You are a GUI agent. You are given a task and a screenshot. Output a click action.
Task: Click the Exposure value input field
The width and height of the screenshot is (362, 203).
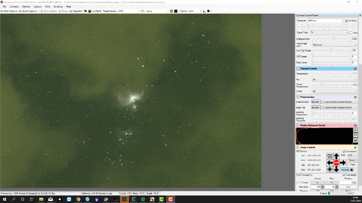click(x=325, y=21)
